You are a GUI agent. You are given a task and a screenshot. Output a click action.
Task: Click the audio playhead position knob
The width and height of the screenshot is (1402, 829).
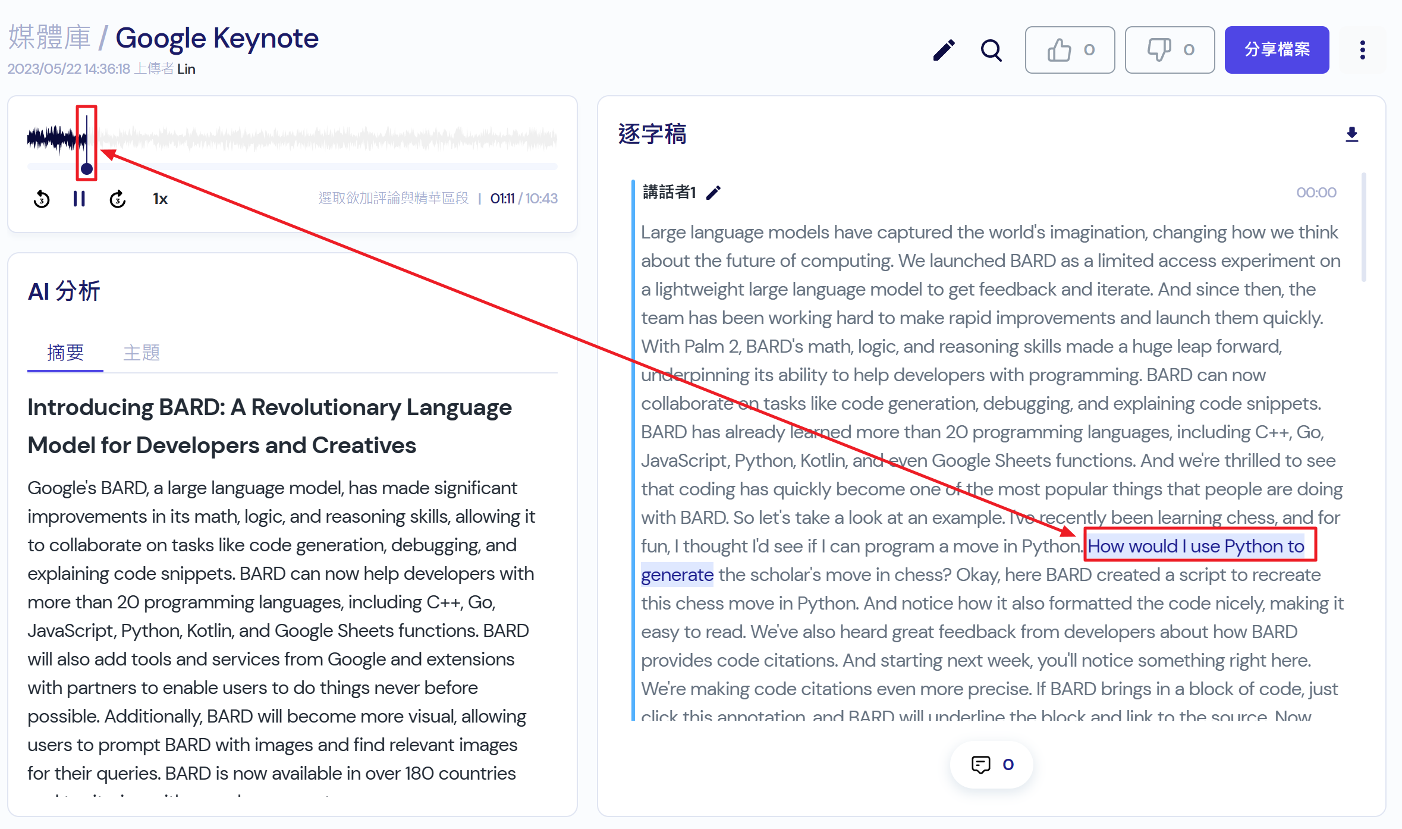(87, 169)
